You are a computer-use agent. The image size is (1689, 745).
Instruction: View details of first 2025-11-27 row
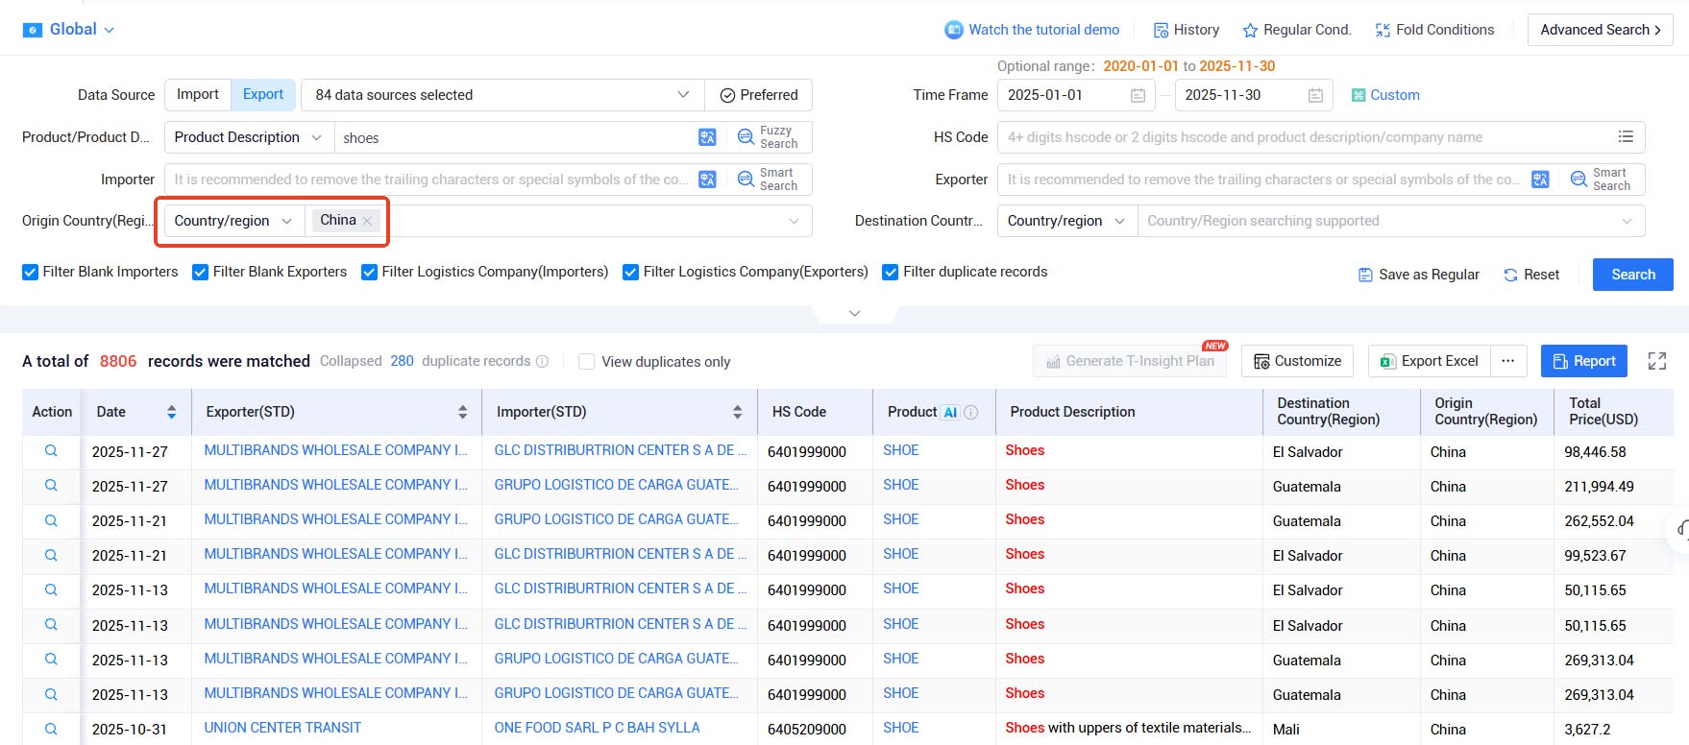click(x=51, y=451)
